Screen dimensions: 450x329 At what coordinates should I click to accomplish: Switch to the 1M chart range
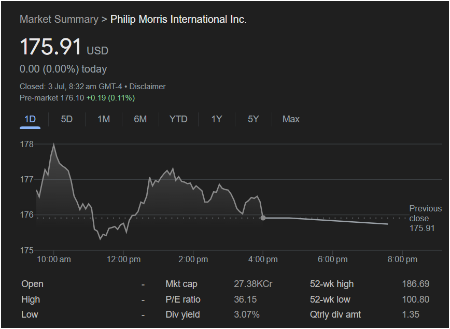click(x=104, y=119)
